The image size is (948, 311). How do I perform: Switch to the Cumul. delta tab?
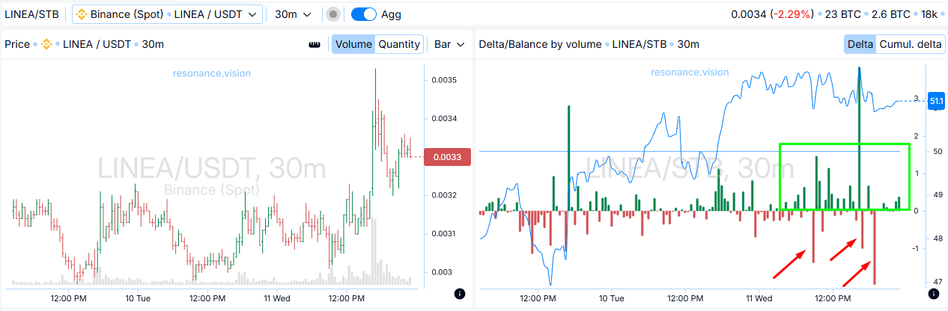tap(910, 44)
